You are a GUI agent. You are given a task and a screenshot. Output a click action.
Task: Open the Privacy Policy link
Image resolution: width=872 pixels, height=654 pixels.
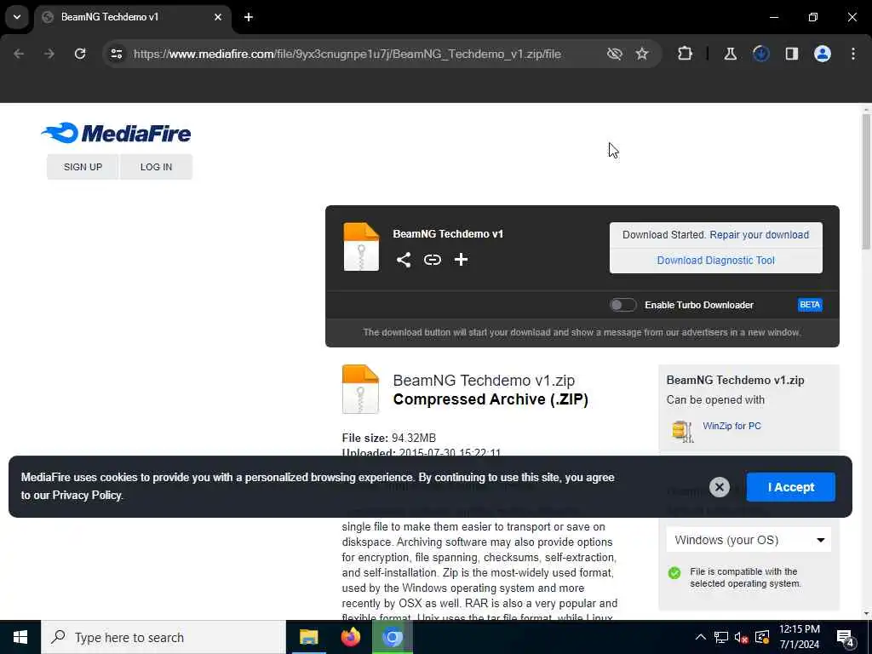[x=87, y=496]
